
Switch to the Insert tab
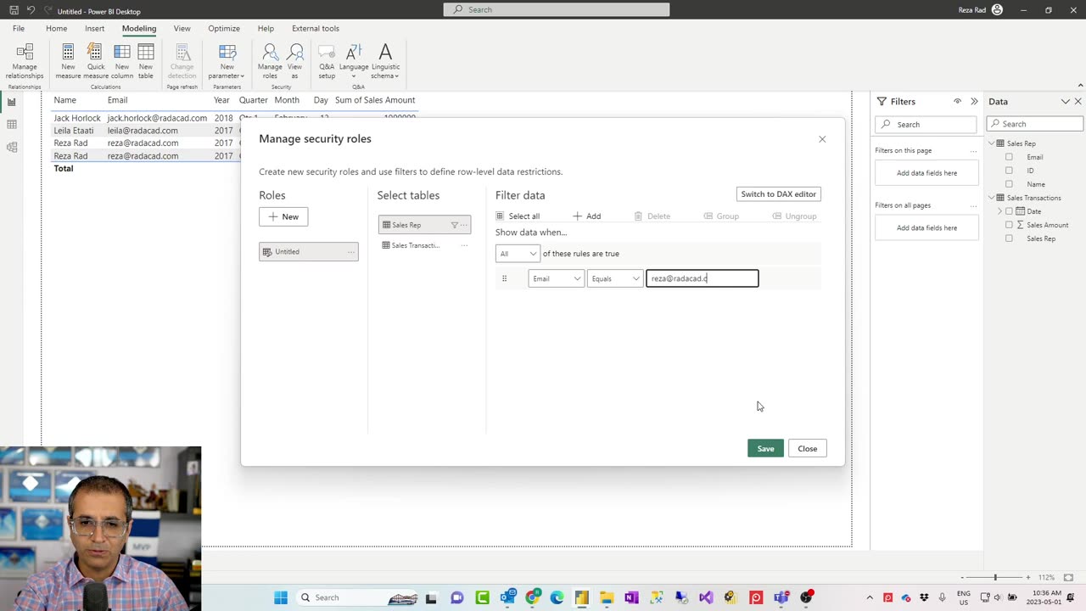tap(94, 28)
